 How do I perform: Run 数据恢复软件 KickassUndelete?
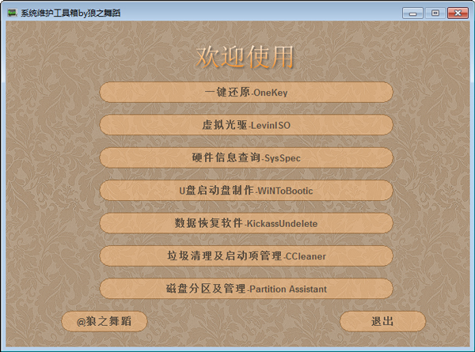tap(246, 223)
